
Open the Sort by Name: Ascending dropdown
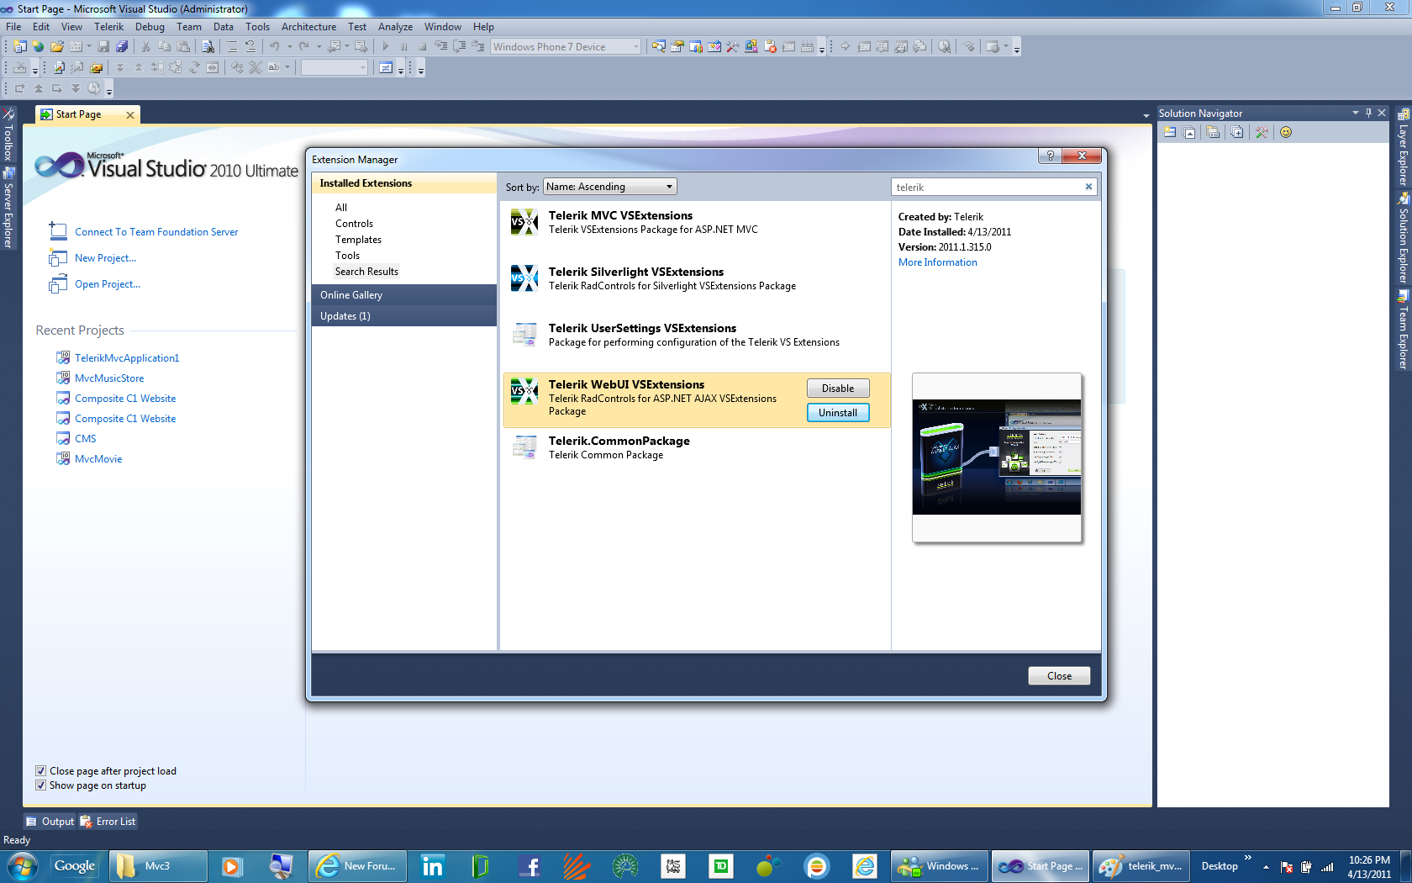[x=610, y=187]
